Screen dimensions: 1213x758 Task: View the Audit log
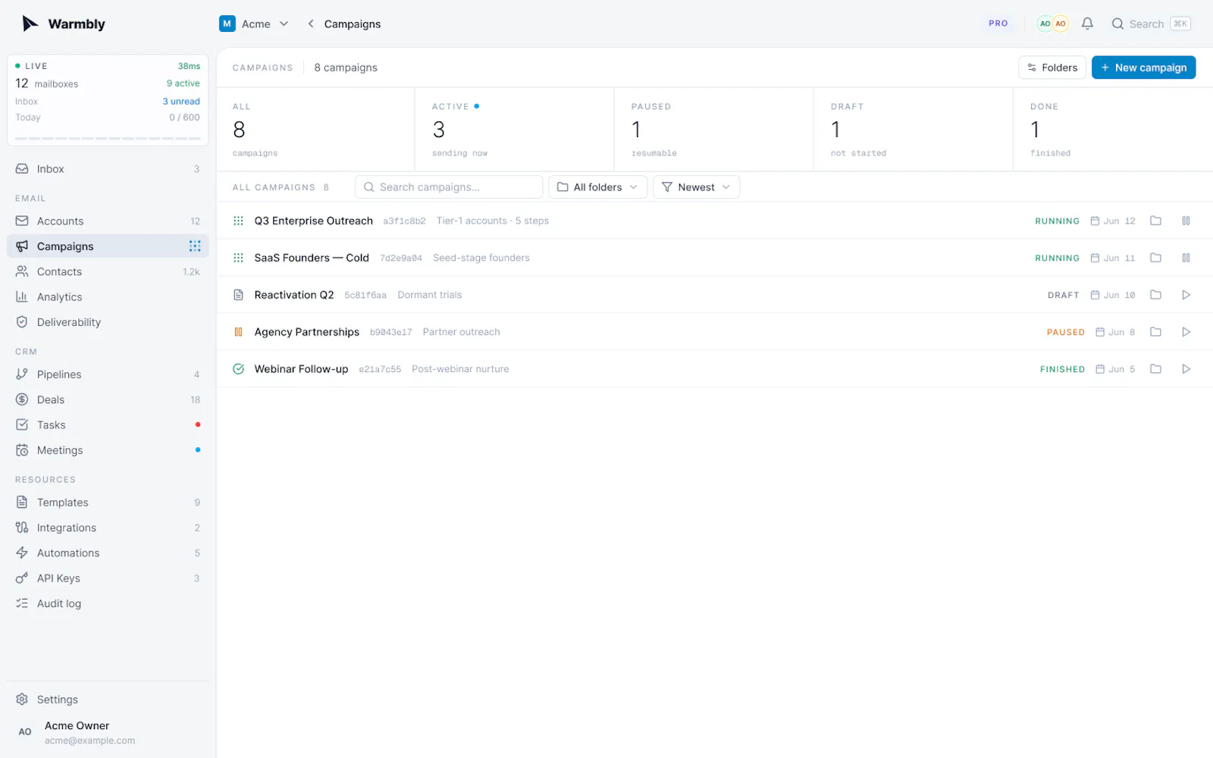108,603
